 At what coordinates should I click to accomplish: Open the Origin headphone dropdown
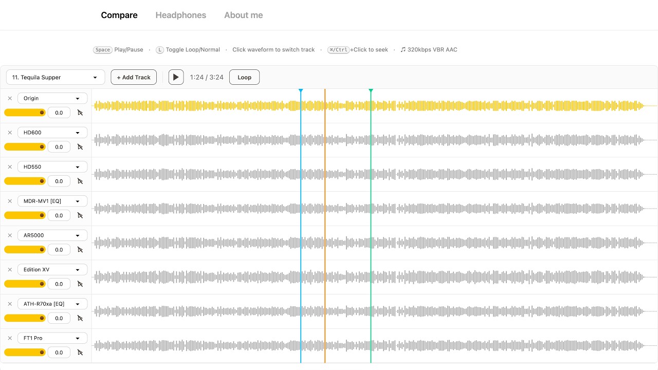[52, 98]
